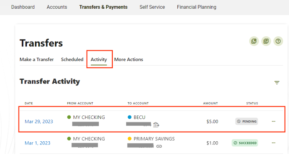This screenshot has width=289, height=157.
Task: Go to Dashboard in the top navigation
Action: click(x=23, y=7)
